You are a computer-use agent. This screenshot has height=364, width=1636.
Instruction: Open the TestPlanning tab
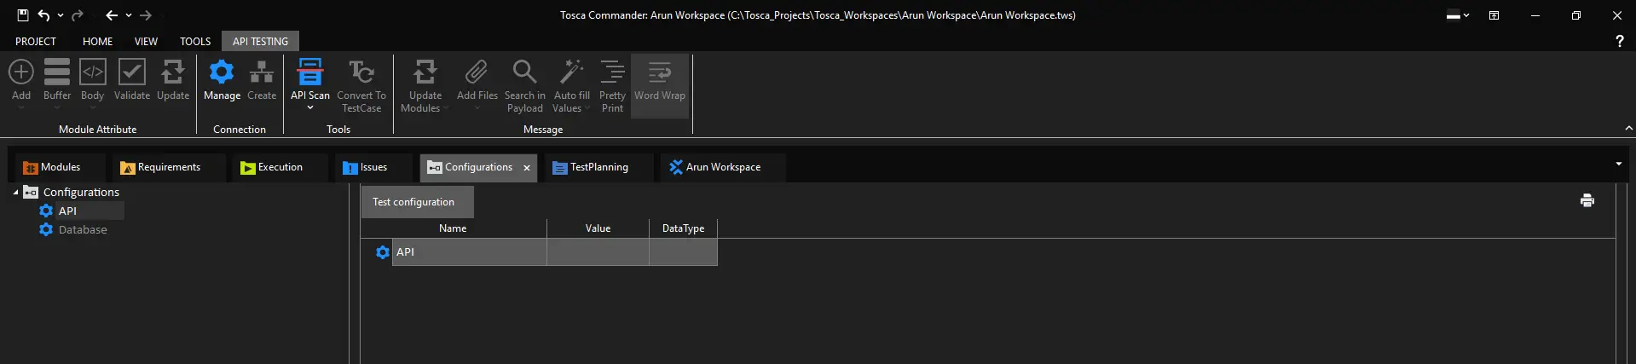pyautogui.click(x=599, y=167)
